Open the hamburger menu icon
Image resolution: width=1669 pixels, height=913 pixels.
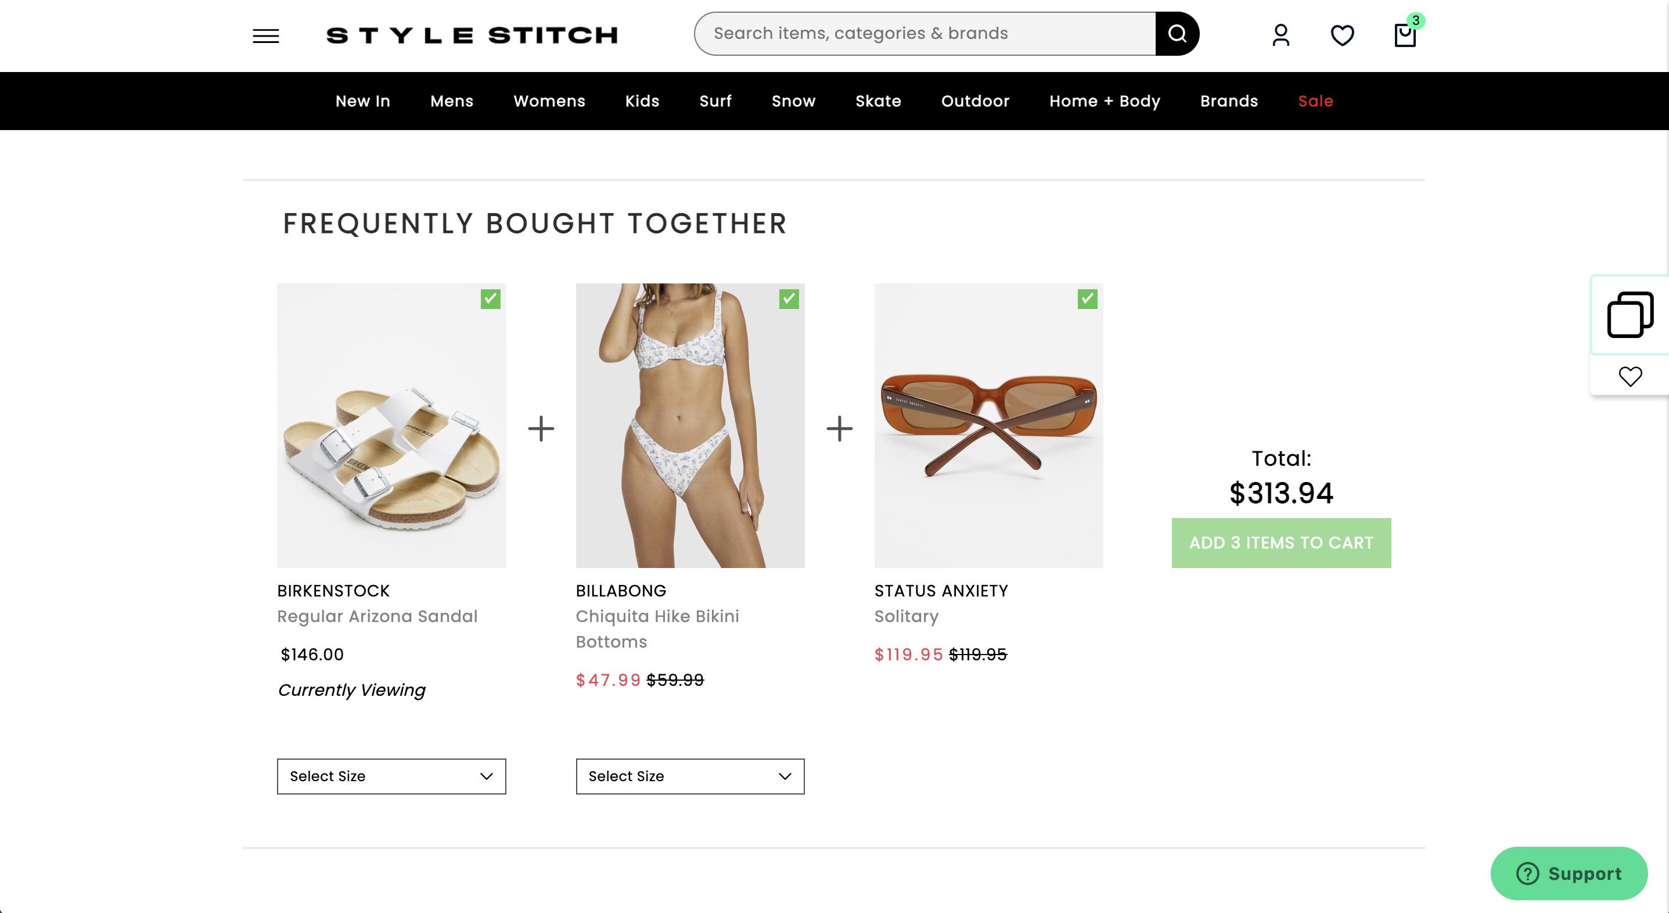coord(265,35)
